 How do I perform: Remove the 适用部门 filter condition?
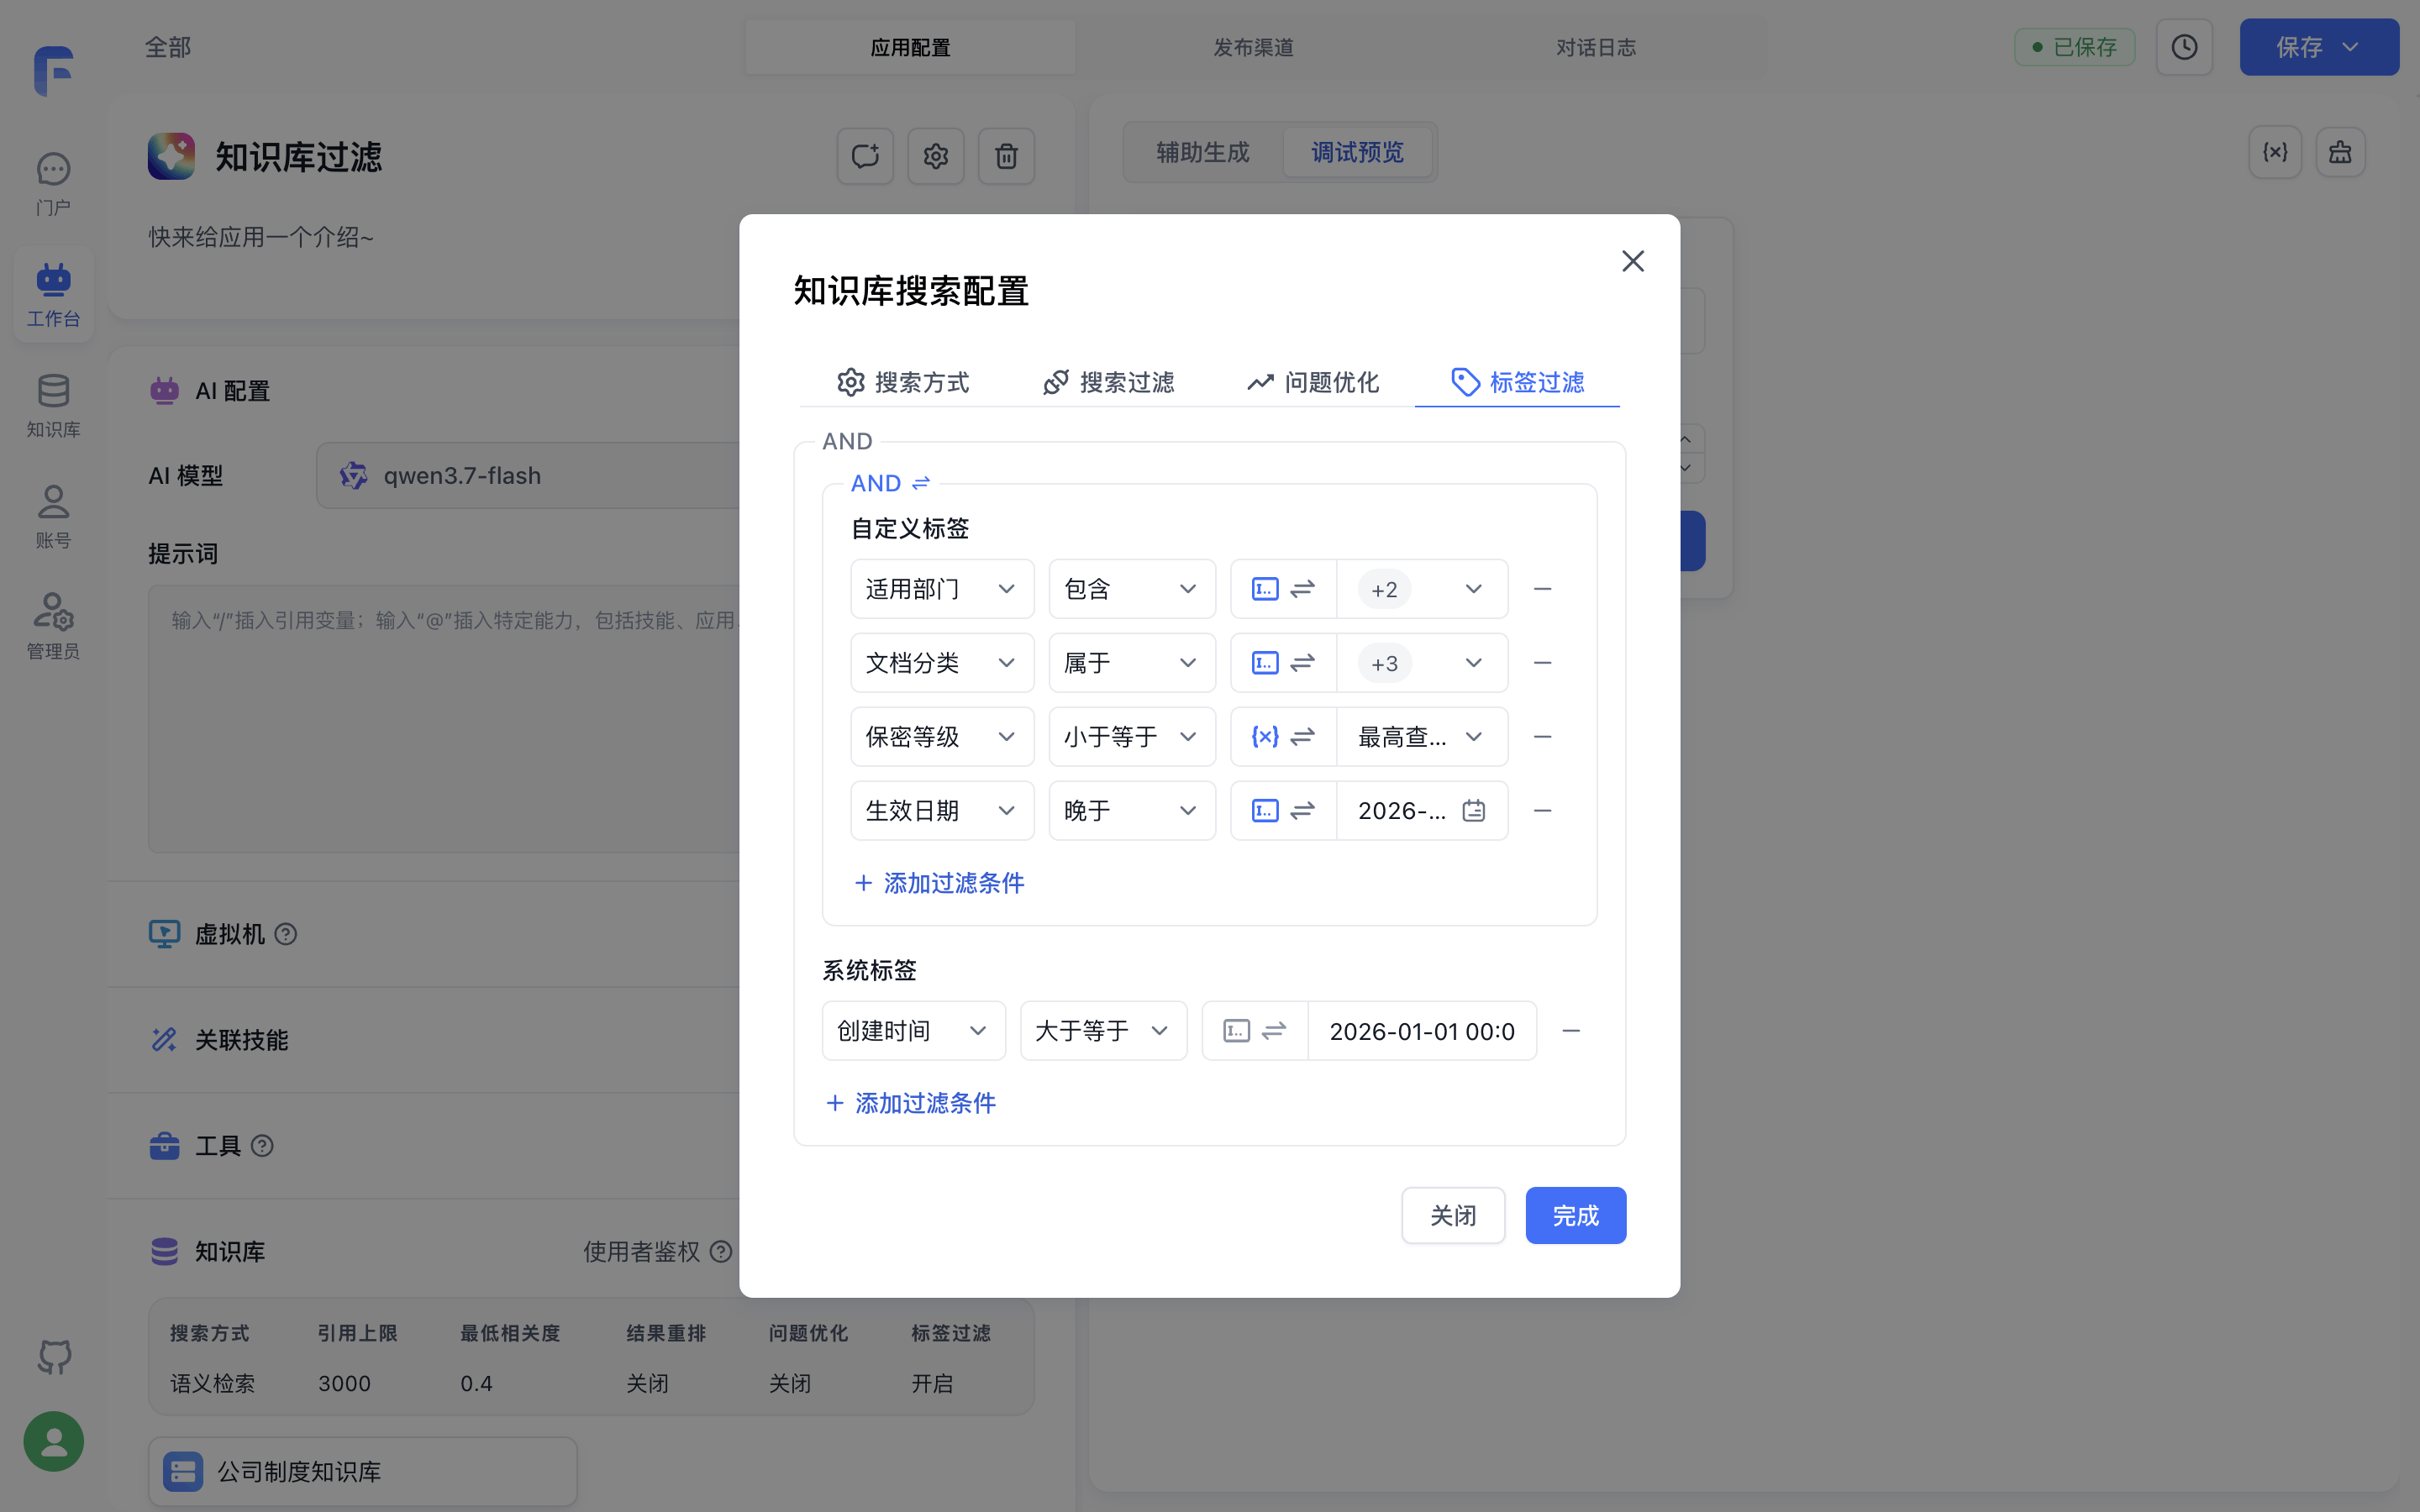coord(1542,589)
